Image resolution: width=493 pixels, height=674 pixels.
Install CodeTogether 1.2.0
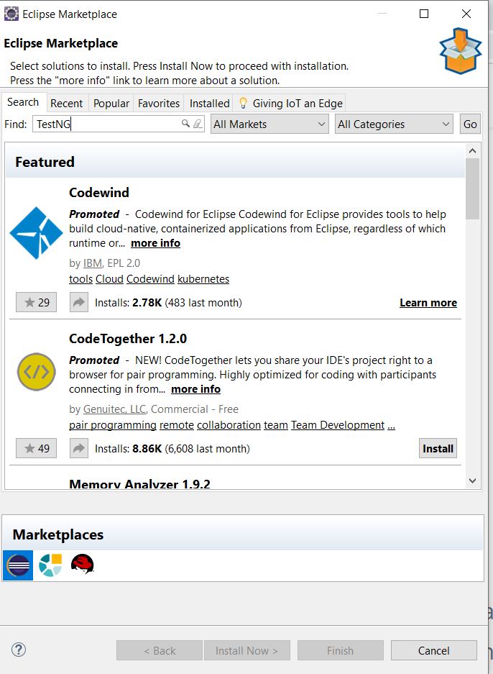point(438,448)
